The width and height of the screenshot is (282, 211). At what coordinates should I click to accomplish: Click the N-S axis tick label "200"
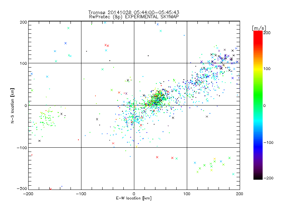click(x=23, y=22)
